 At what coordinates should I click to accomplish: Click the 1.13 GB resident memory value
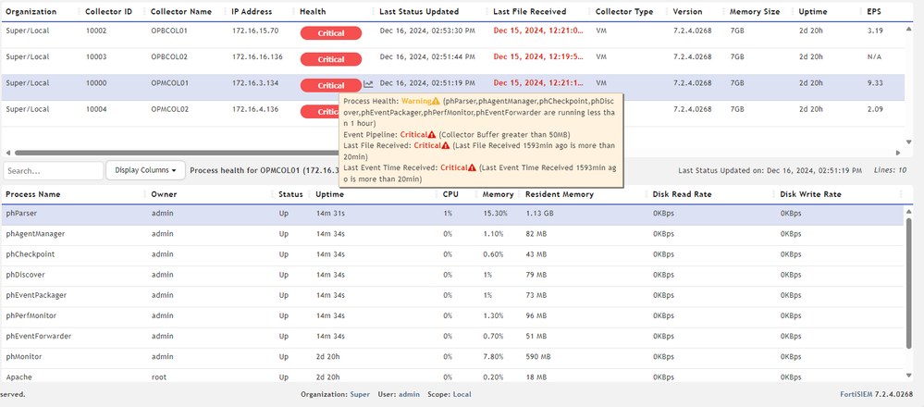coord(540,214)
